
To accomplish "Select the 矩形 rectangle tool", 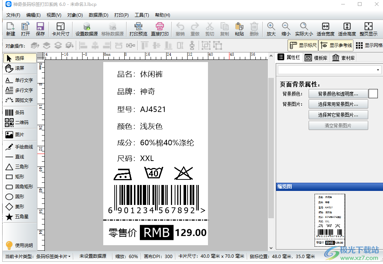I will tap(20, 177).
